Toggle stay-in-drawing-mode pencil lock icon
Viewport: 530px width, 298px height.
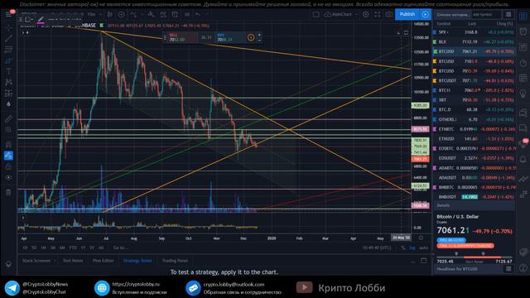[8, 156]
